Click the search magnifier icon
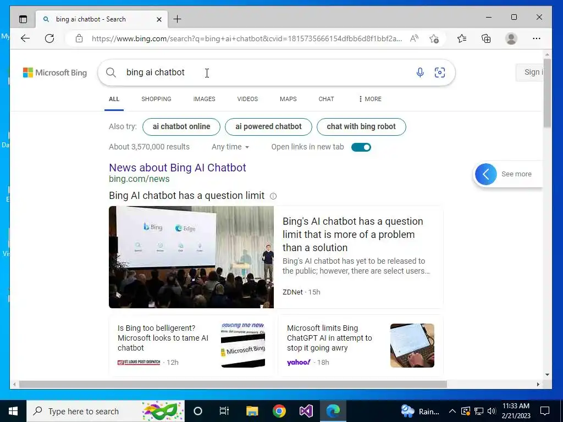Screen dimensions: 563x422 (111, 73)
